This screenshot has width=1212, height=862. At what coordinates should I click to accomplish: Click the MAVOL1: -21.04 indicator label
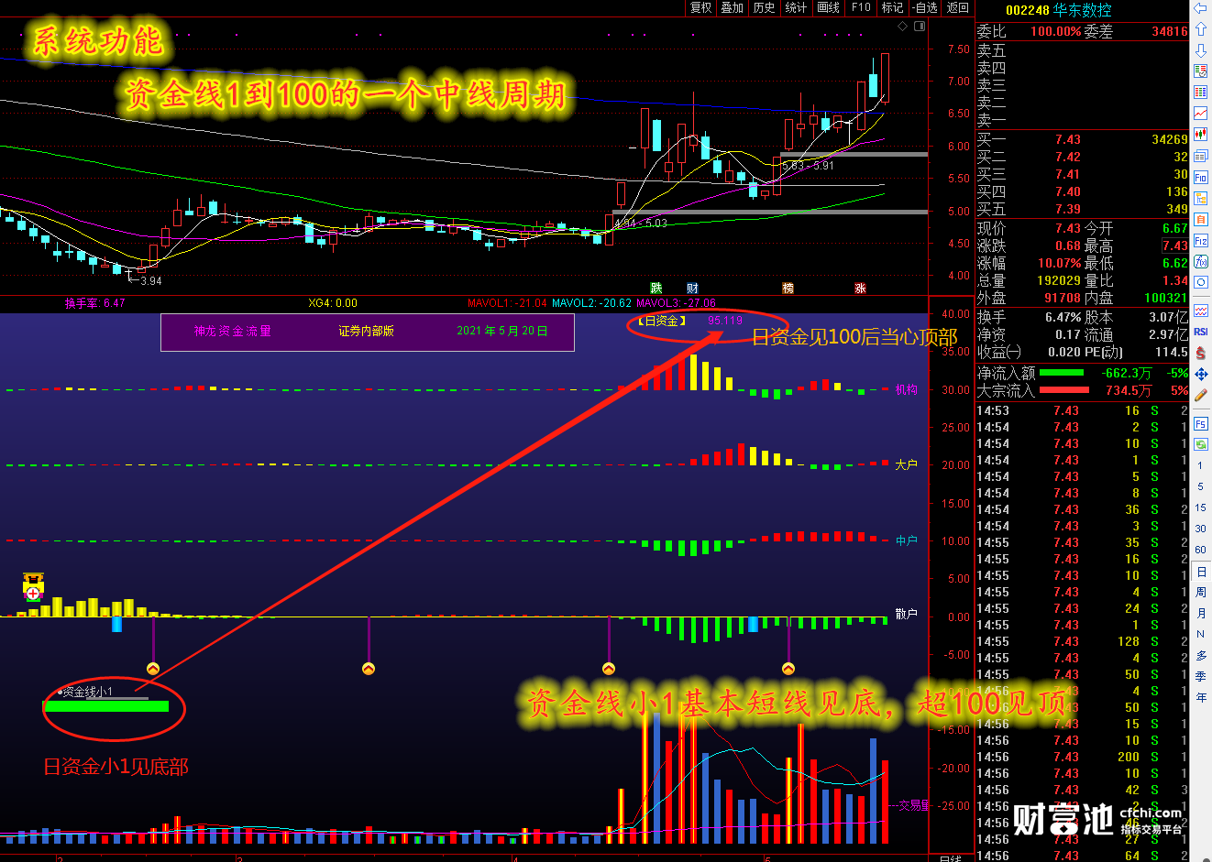(x=507, y=303)
